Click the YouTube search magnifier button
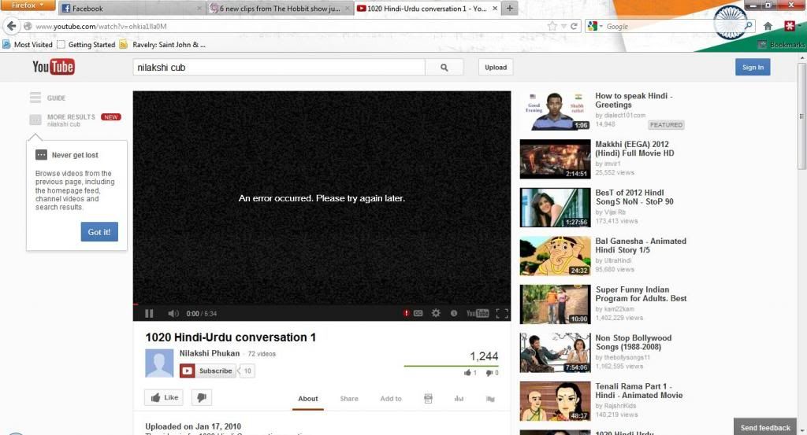807x435 pixels. coord(444,68)
